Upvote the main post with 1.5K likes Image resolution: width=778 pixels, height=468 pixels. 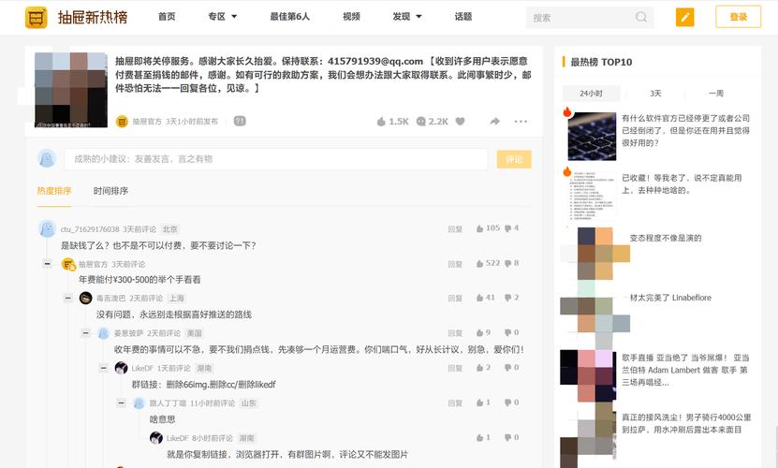coord(382,122)
